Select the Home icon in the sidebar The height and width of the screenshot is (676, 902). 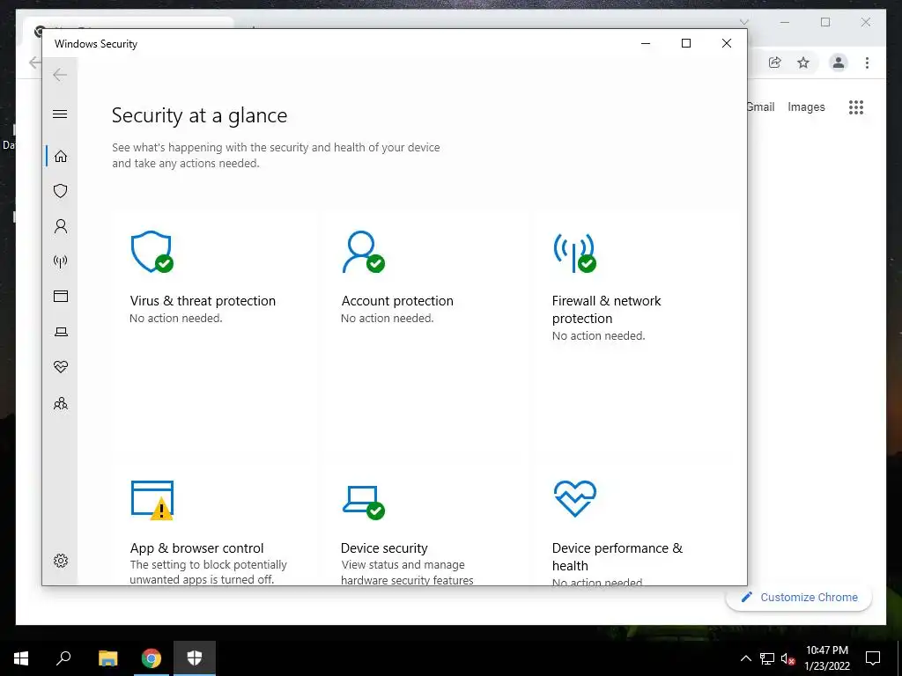(x=61, y=157)
